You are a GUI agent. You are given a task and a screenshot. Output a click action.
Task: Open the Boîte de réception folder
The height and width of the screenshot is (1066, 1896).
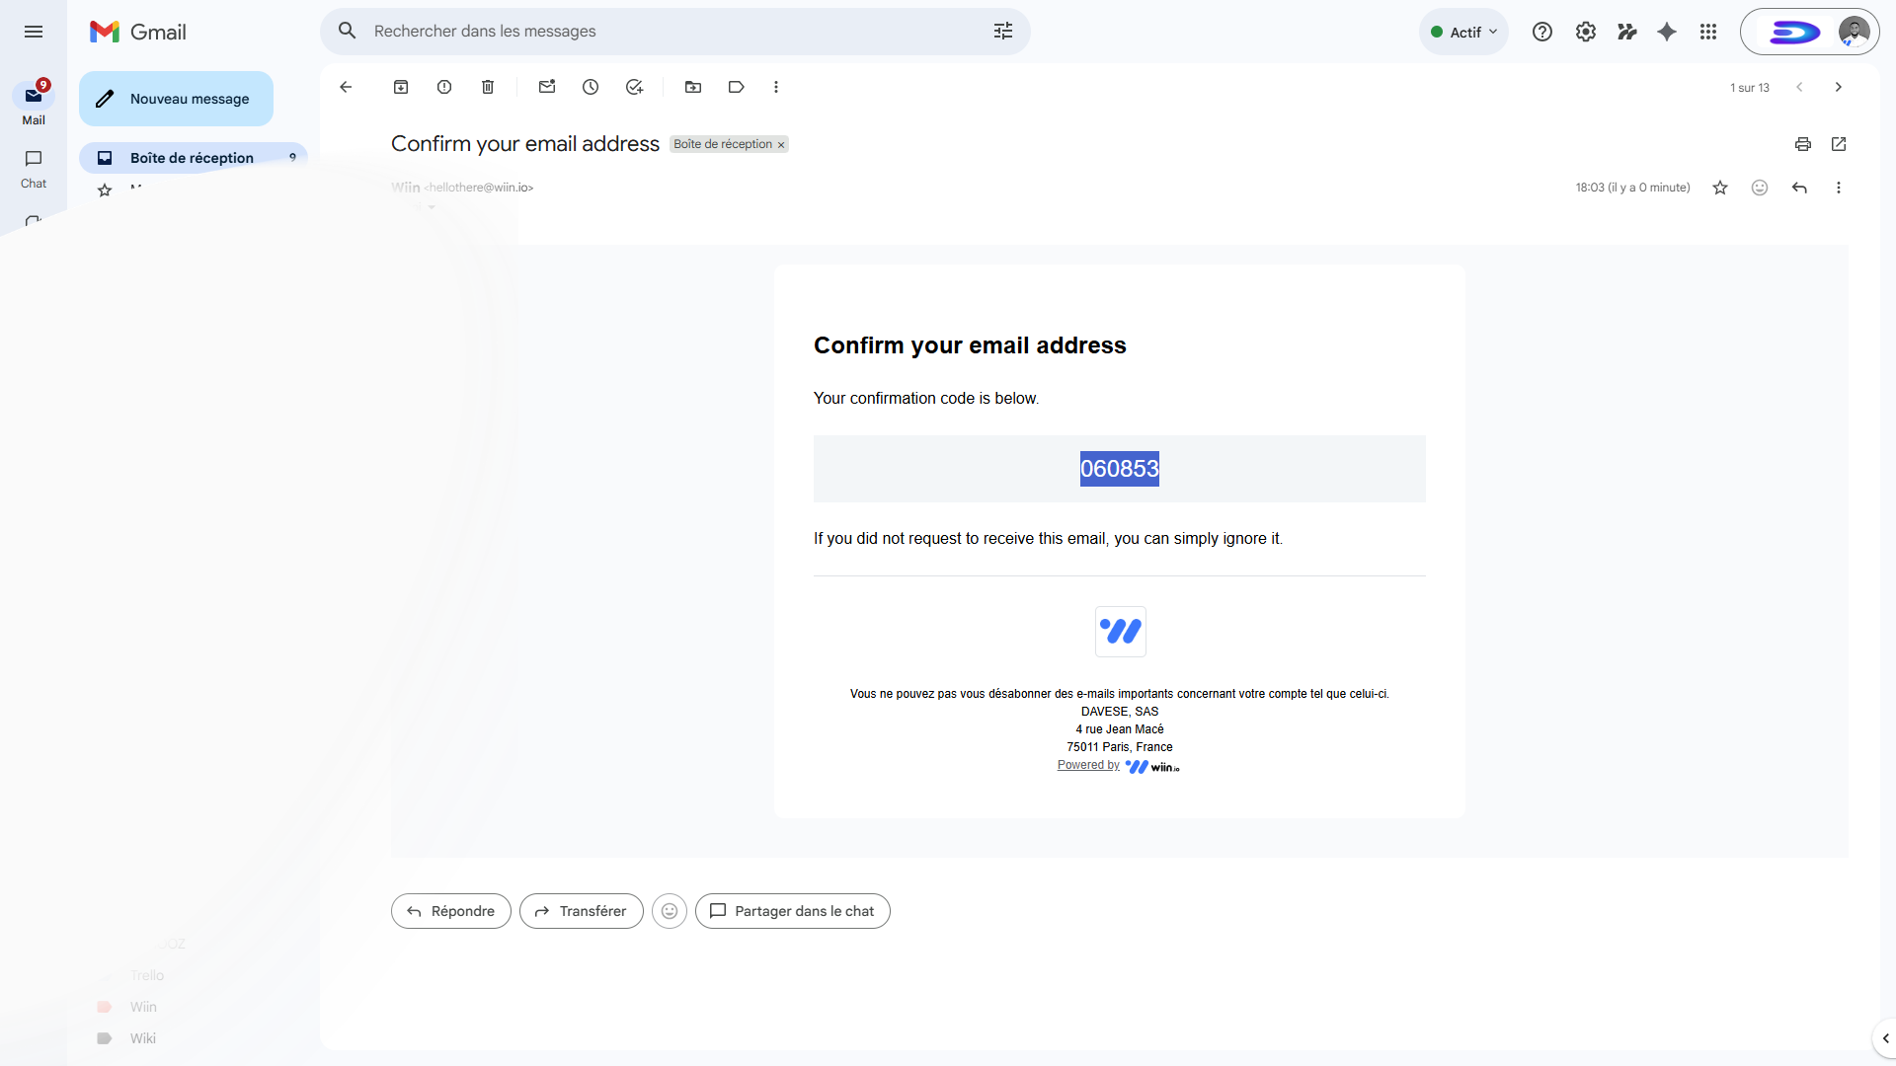[x=192, y=158]
